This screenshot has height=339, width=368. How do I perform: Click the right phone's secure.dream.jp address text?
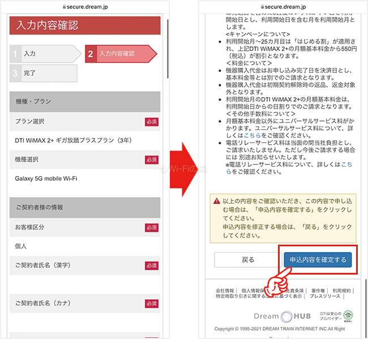click(x=285, y=7)
